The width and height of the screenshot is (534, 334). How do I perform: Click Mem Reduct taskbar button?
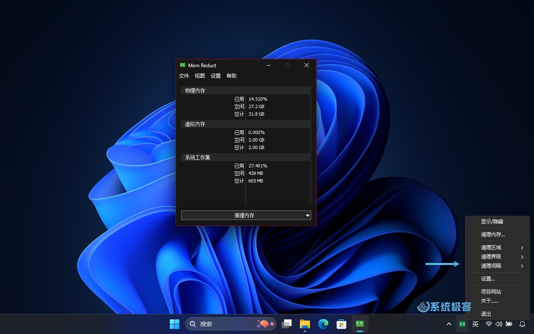coord(360,324)
